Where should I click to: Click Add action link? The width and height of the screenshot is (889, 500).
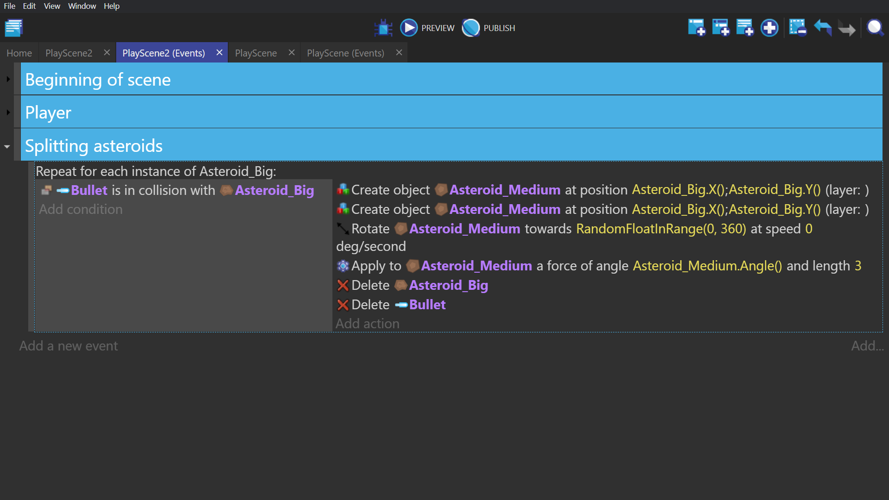tap(367, 324)
